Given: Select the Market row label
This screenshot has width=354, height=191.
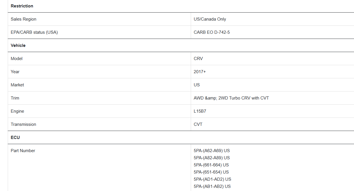Looking at the screenshot, I should click(17, 85).
